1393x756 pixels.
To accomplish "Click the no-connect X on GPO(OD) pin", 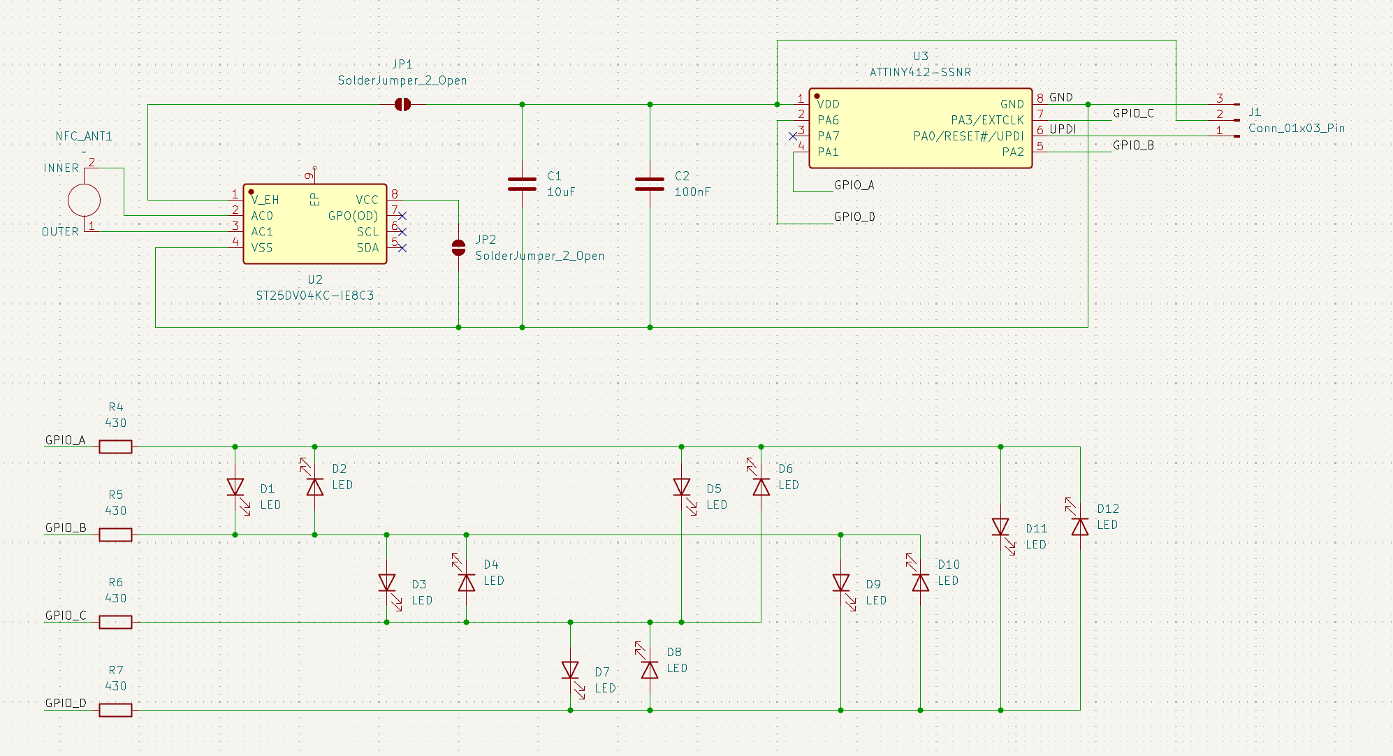I will (x=402, y=216).
